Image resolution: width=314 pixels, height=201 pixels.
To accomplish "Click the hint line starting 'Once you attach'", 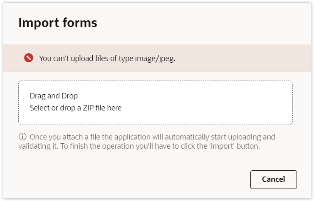I will (152, 137).
